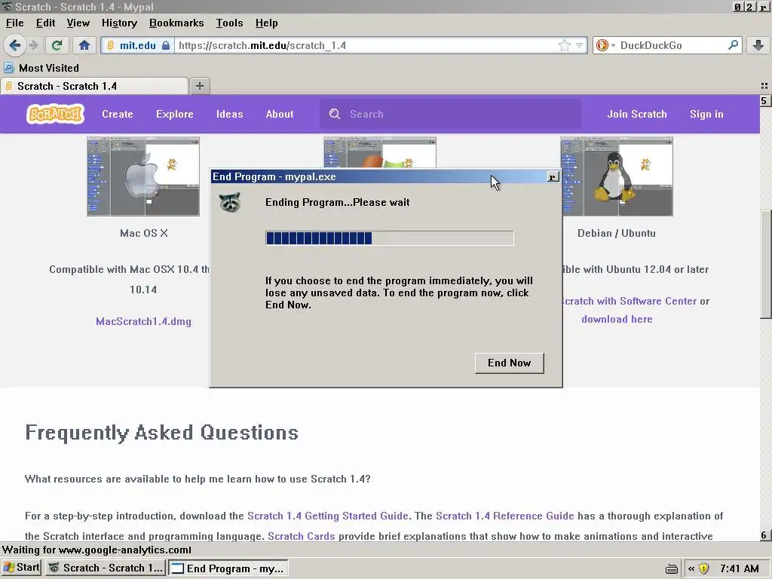Click the Forward arrow button
The width and height of the screenshot is (772, 579).
point(34,45)
